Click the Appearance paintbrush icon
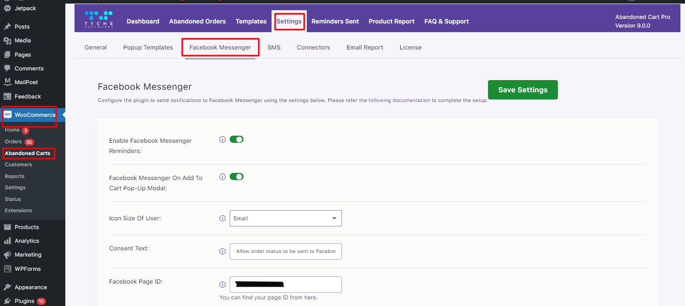 pos(7,287)
